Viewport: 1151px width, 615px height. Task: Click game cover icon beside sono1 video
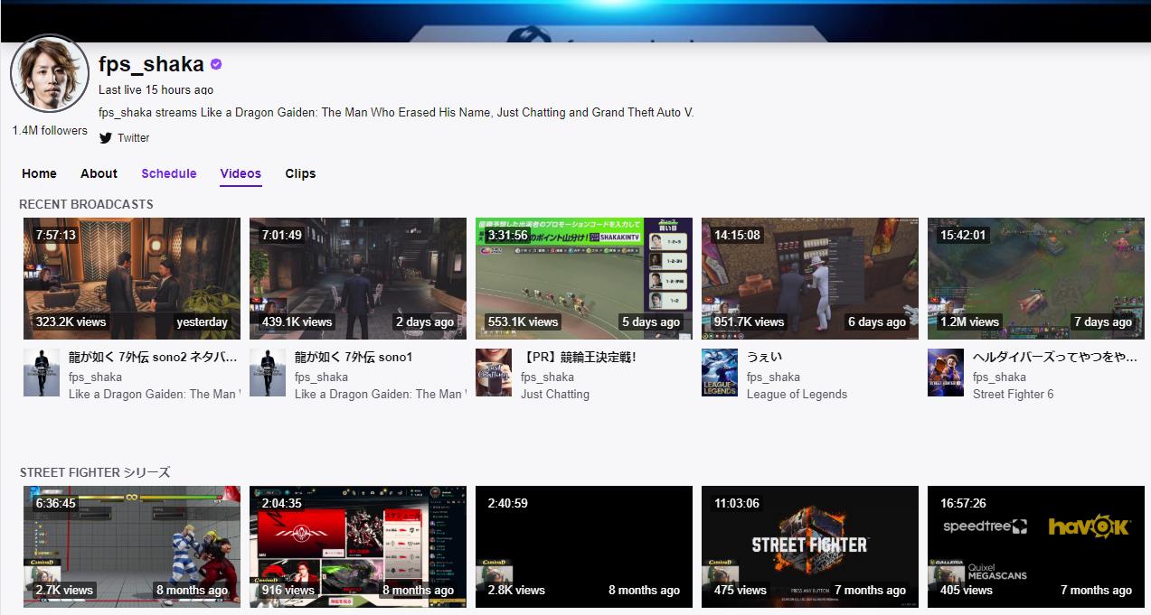(x=267, y=373)
